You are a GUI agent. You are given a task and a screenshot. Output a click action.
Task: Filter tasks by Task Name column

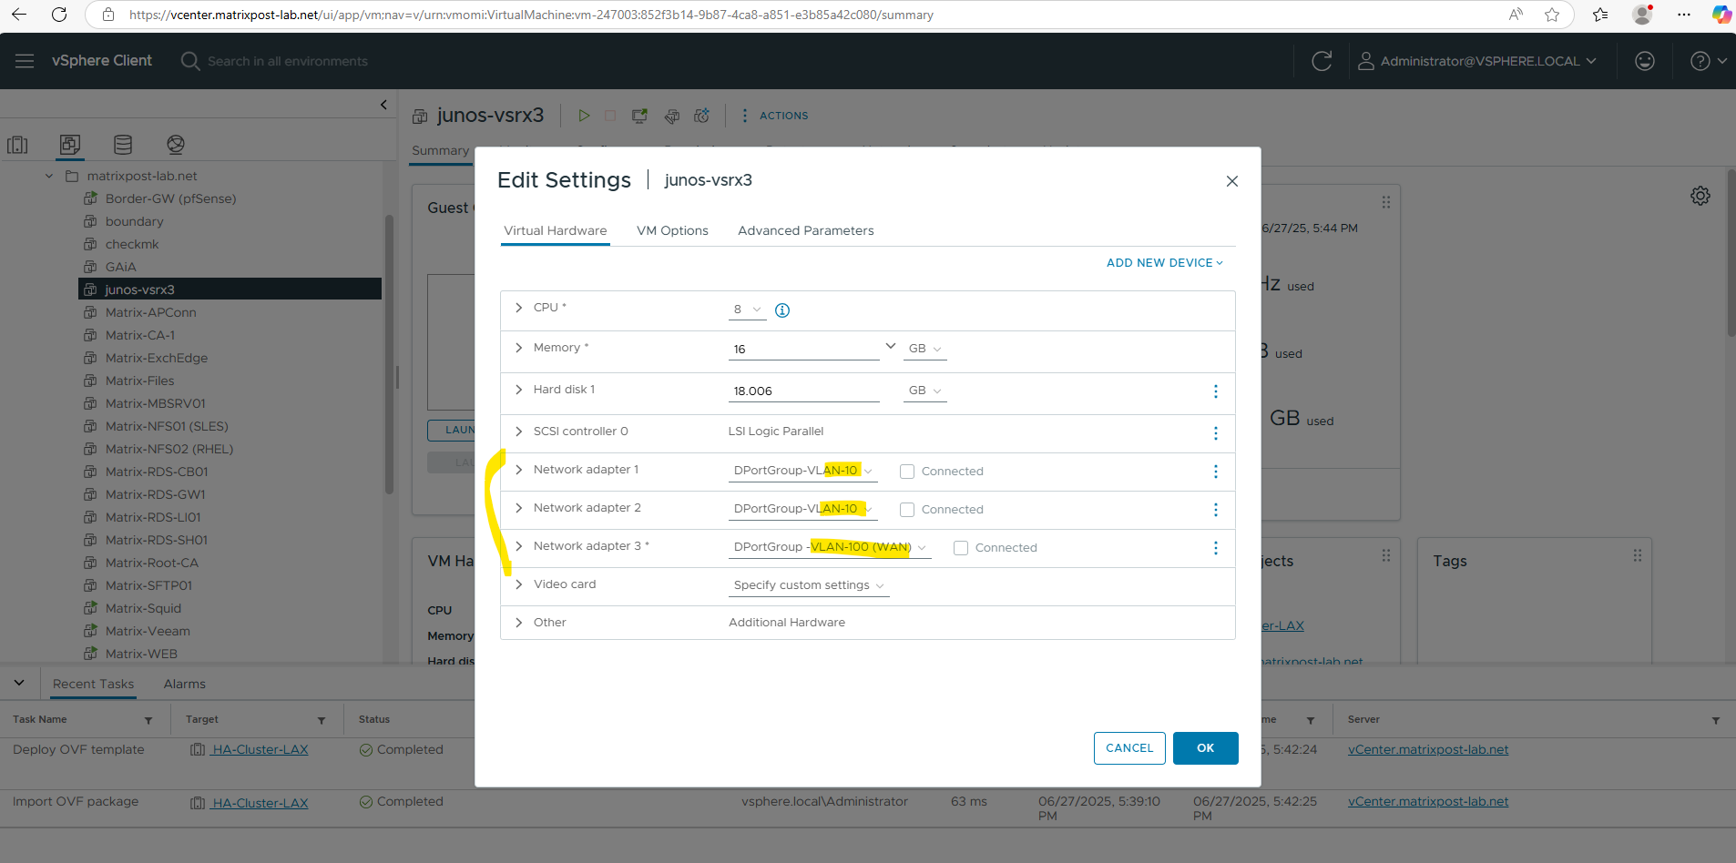[x=148, y=720]
